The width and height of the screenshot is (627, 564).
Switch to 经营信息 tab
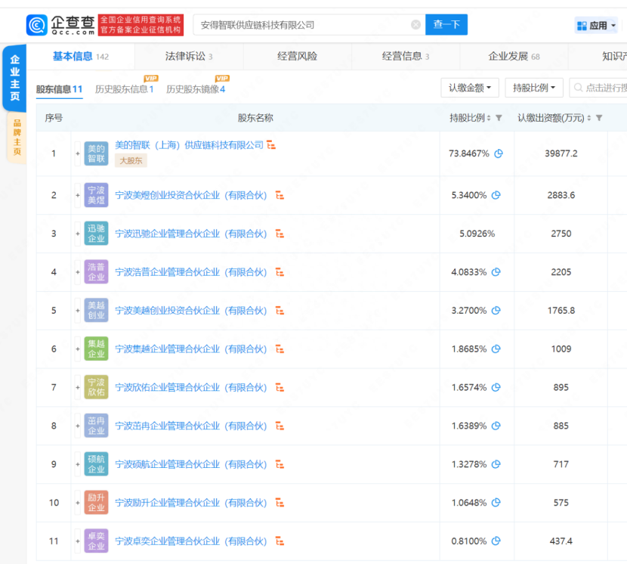pyautogui.click(x=406, y=57)
